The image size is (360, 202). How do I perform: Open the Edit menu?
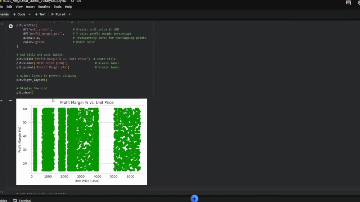tap(9, 7)
